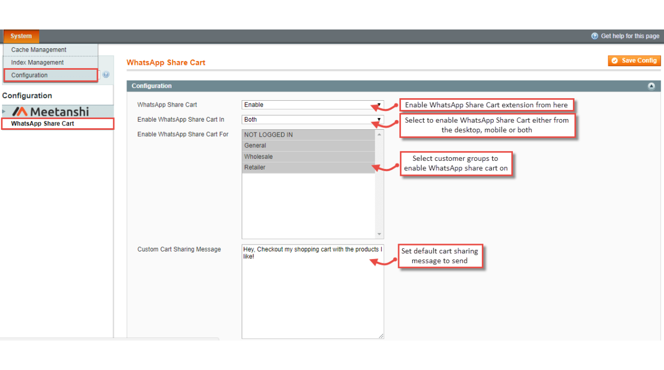The width and height of the screenshot is (664, 370).
Task: Collapse the Configuration section with the arrow icon
Action: [651, 86]
